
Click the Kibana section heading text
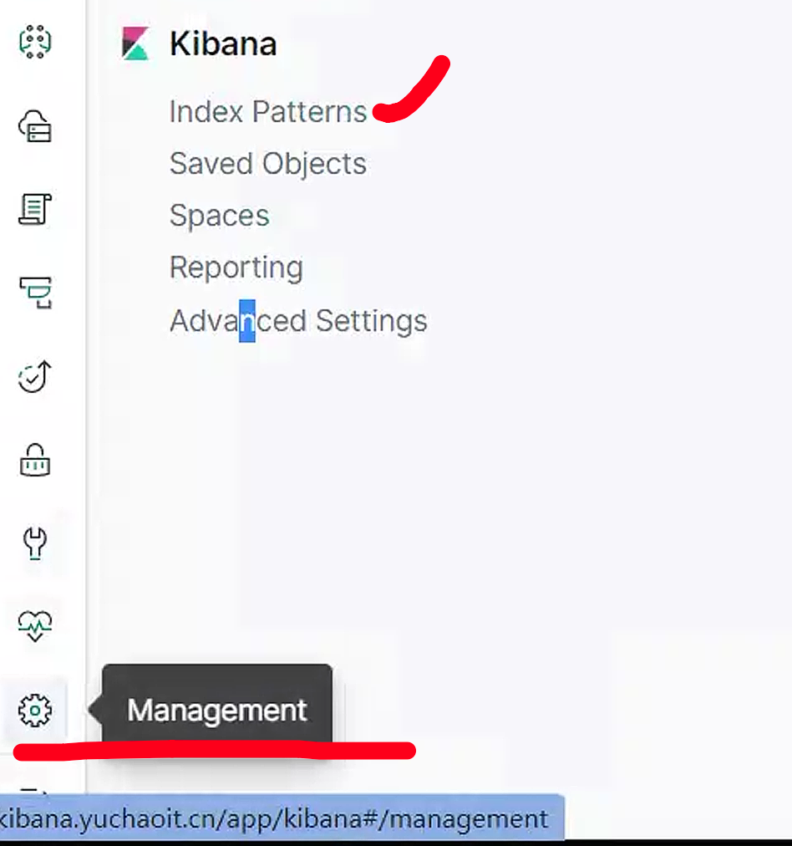pyautogui.click(x=222, y=44)
